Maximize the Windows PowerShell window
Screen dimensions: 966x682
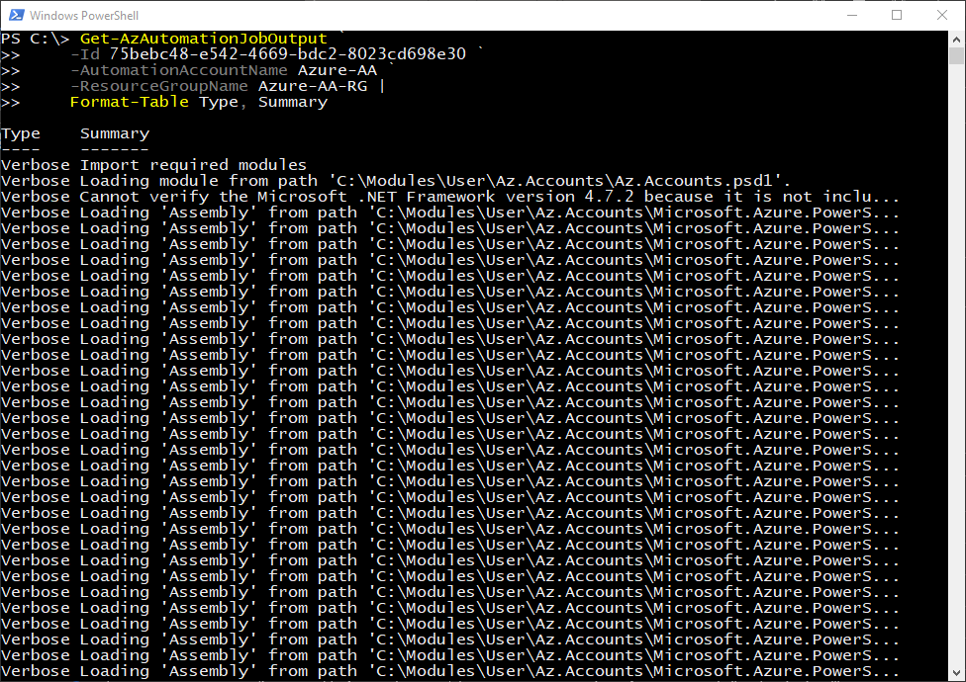click(x=897, y=15)
